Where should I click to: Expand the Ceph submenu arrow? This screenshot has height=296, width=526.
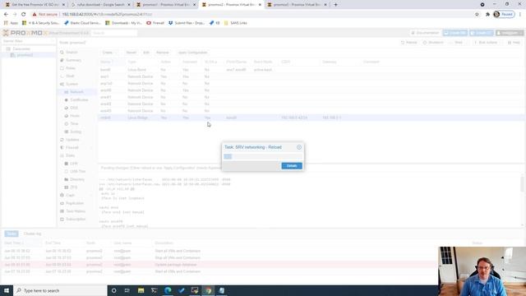tap(91, 196)
